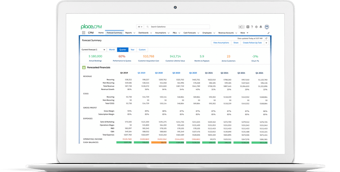
Task: Expand the Dashboards tab chevron
Action: 151,33
